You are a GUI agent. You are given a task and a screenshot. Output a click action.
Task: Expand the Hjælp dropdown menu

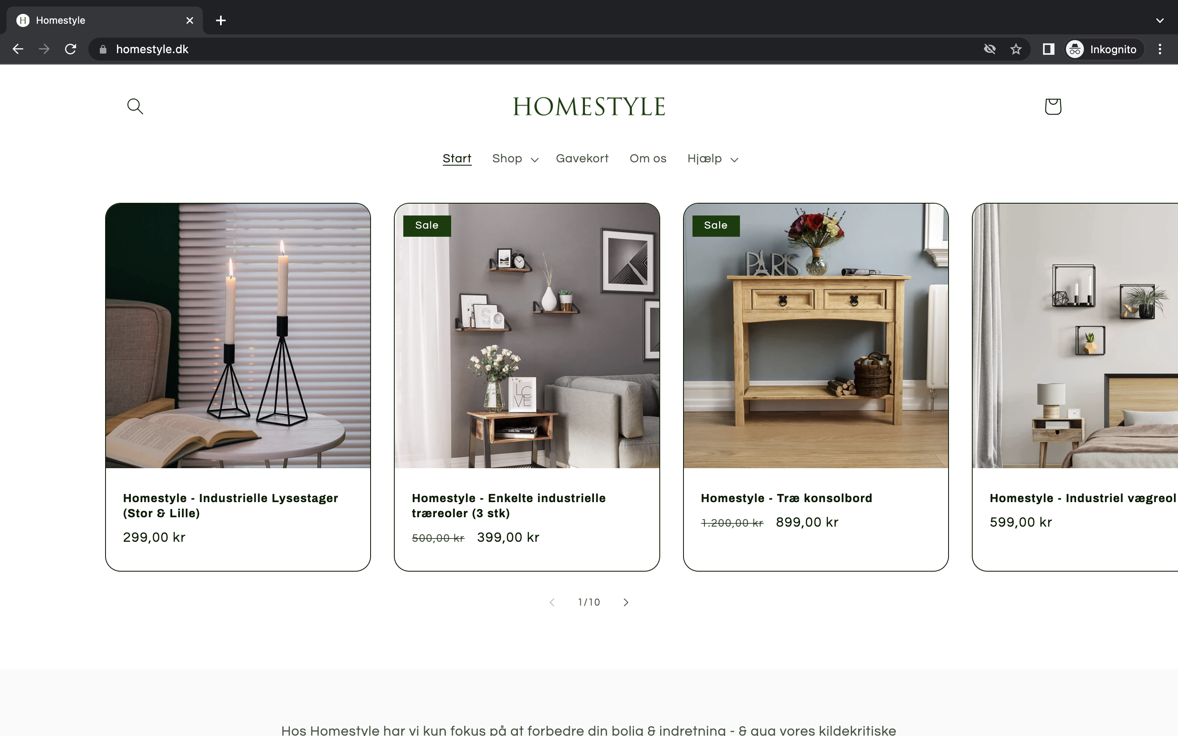pyautogui.click(x=713, y=159)
